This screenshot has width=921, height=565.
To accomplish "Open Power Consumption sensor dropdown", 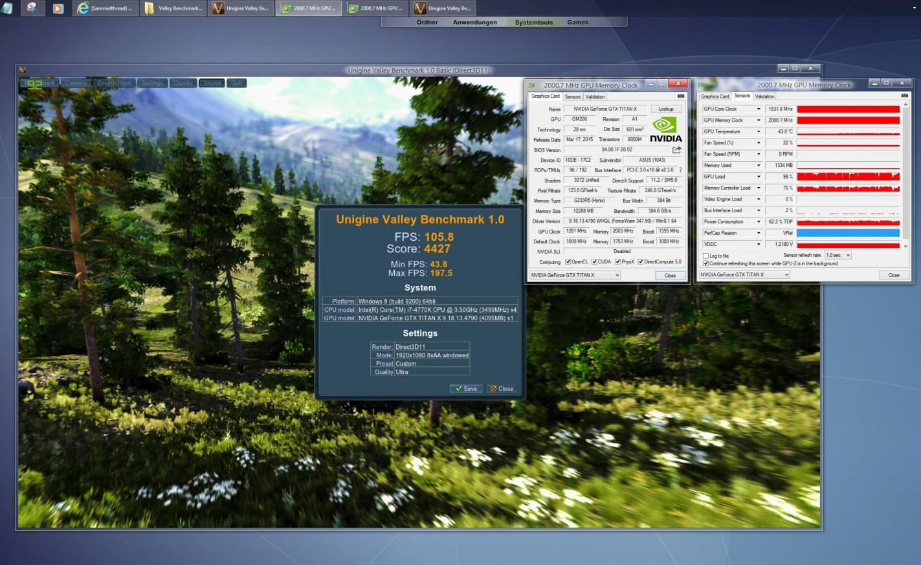I will point(759,221).
